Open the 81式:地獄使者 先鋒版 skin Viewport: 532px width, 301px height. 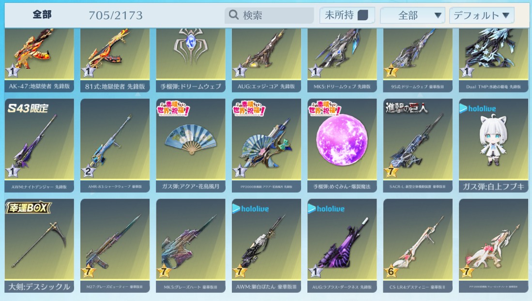115,60
